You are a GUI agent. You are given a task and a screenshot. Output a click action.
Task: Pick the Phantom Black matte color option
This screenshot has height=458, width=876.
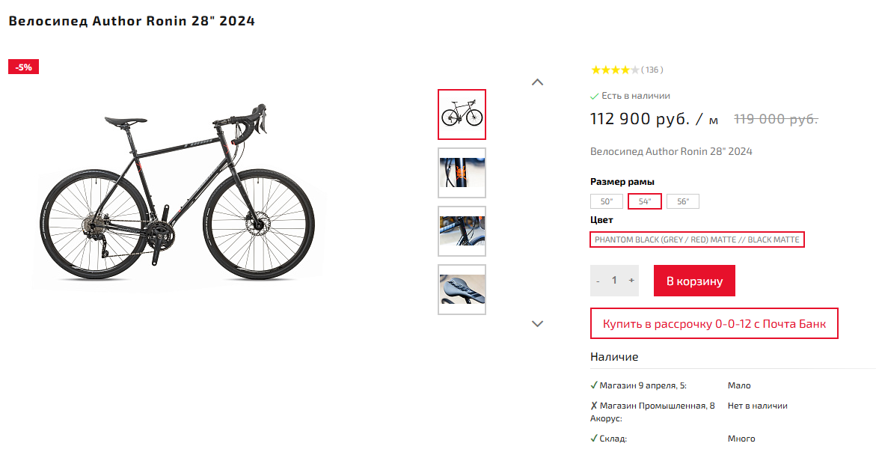[x=697, y=239]
